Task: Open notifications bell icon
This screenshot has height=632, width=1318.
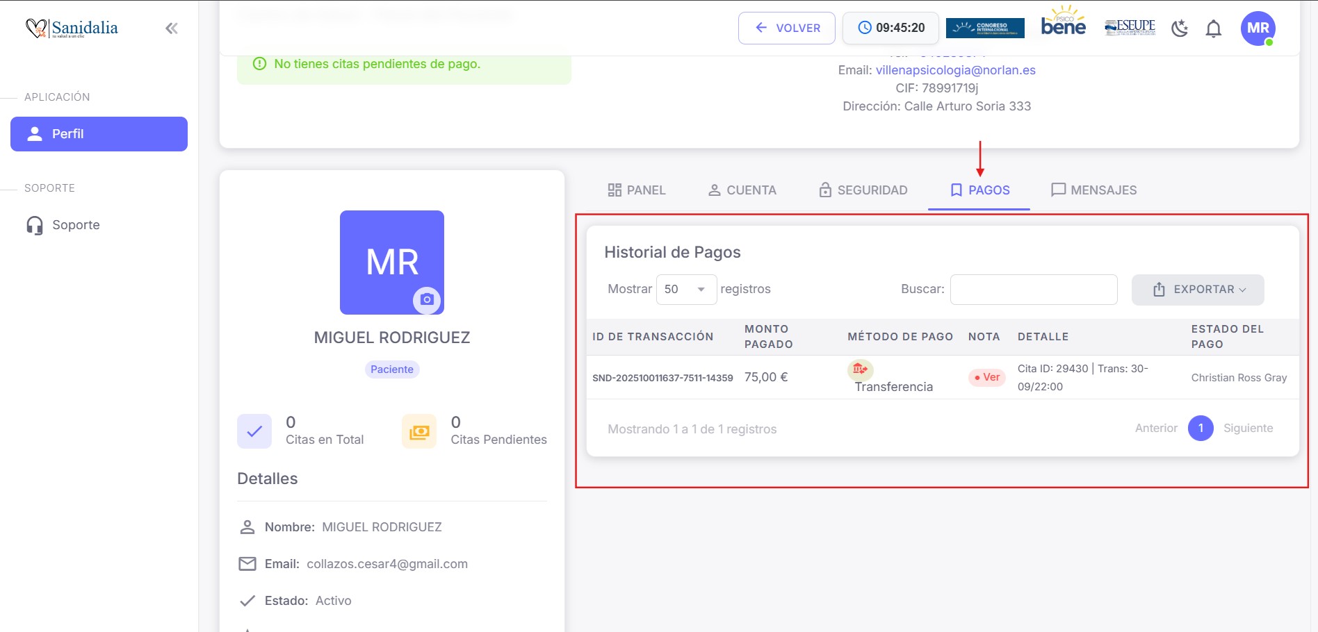Action: [x=1214, y=28]
